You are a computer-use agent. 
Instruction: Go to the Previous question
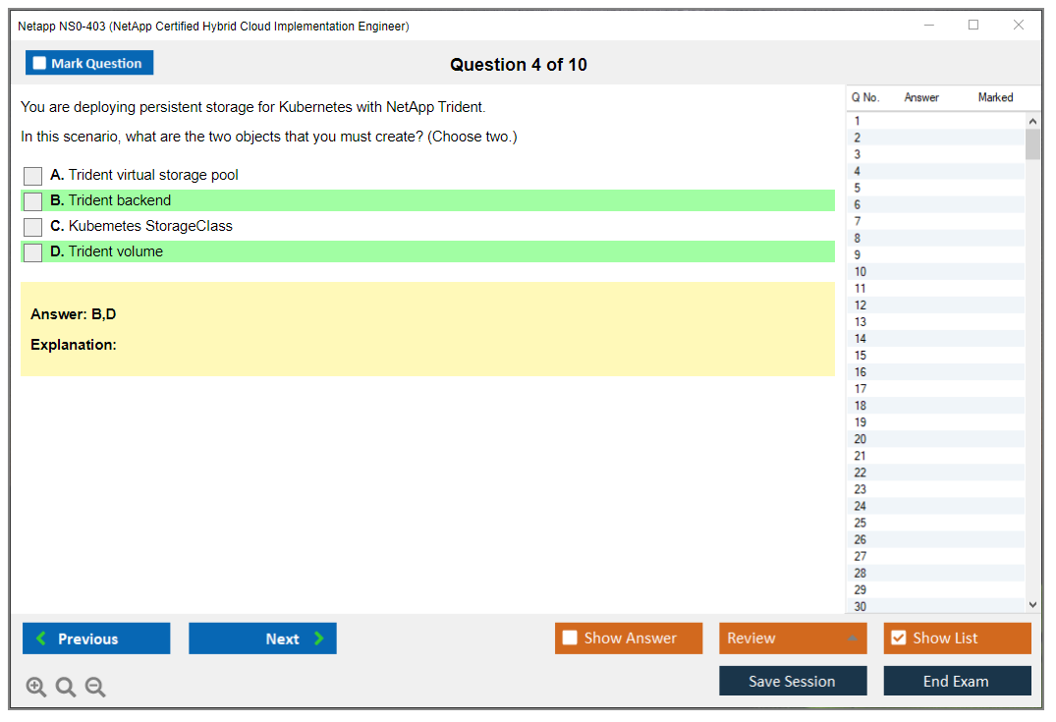click(x=96, y=639)
